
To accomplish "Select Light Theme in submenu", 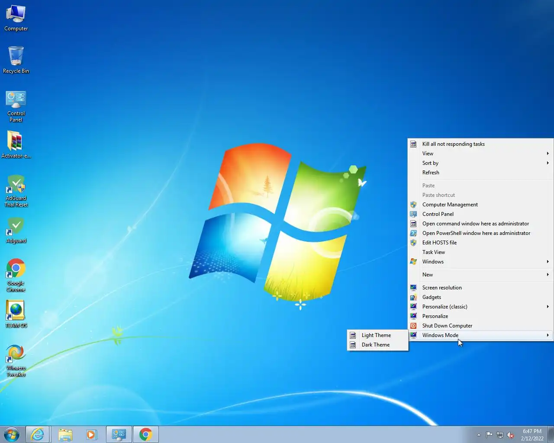I will [x=377, y=335].
